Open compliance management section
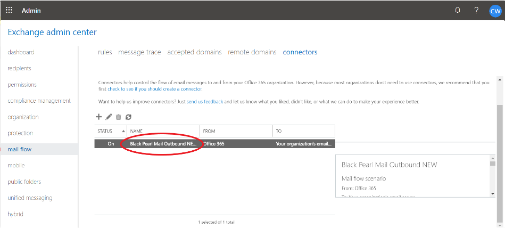This screenshot has width=505, height=228. pyautogui.click(x=39, y=101)
